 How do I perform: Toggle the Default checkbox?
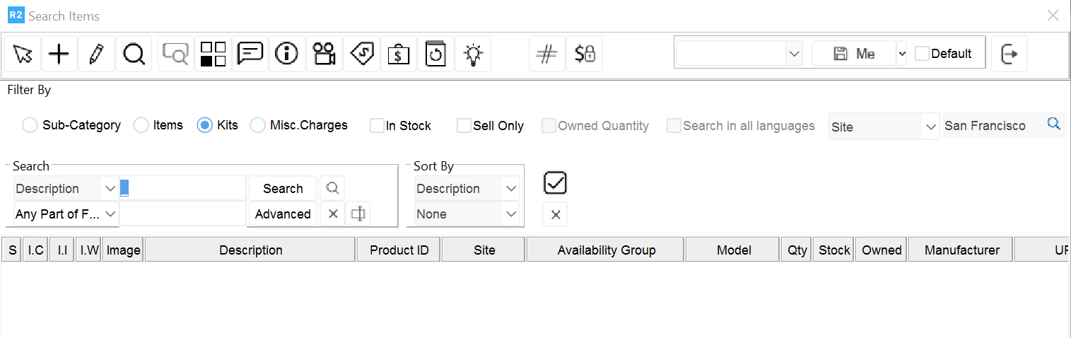click(923, 54)
